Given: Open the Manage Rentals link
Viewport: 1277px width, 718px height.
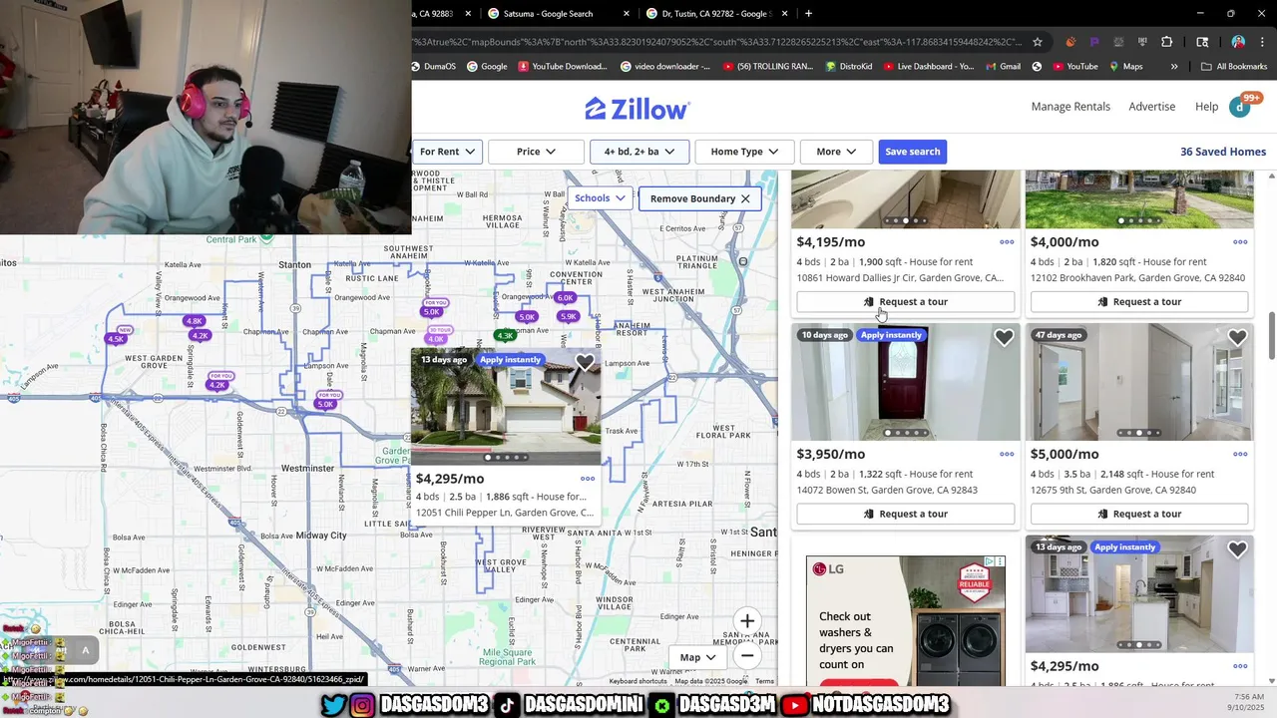Looking at the screenshot, I should click(x=1070, y=107).
